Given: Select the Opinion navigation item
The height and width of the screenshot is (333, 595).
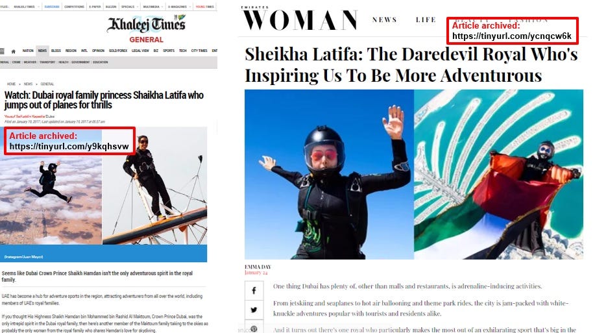Looking at the screenshot, I should coord(98,51).
